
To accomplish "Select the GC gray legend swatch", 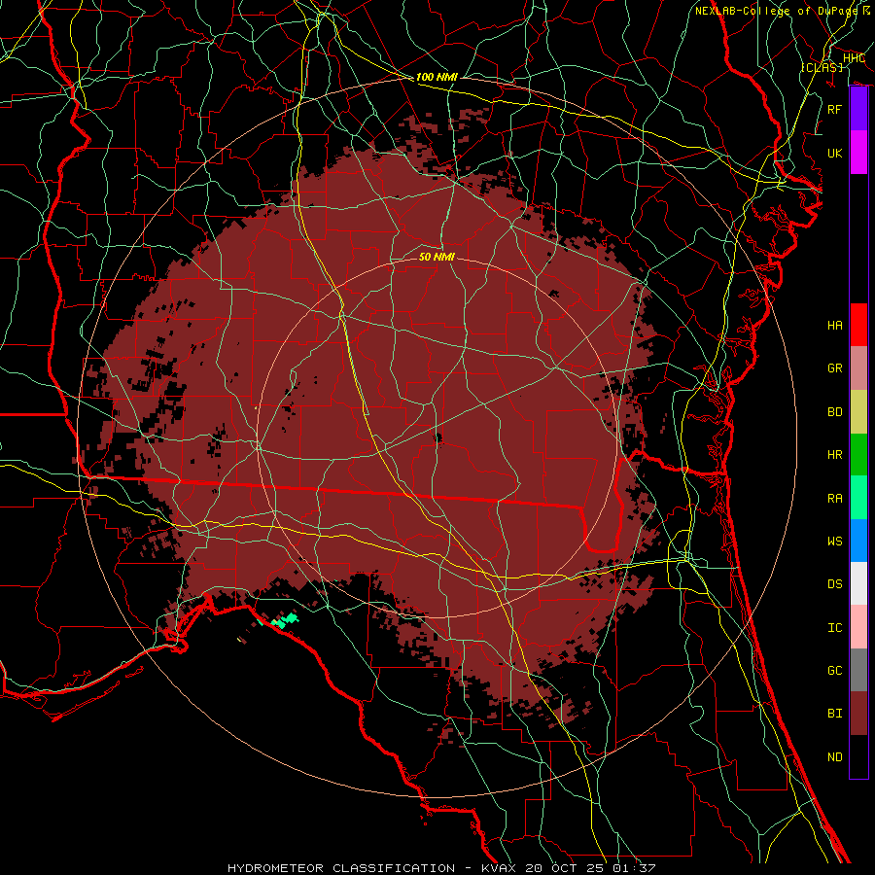I will (x=858, y=670).
